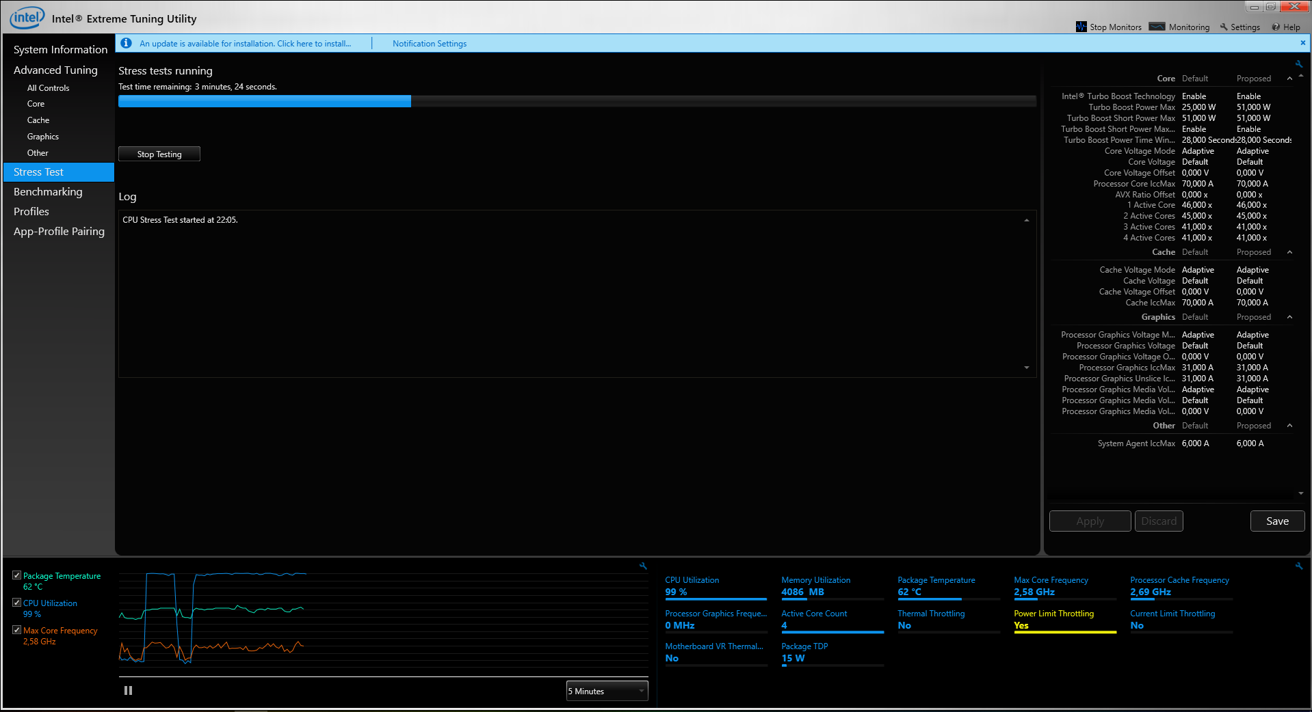Click the Processor Graphics Frequency tile
This screenshot has width=1312, height=712.
[716, 620]
